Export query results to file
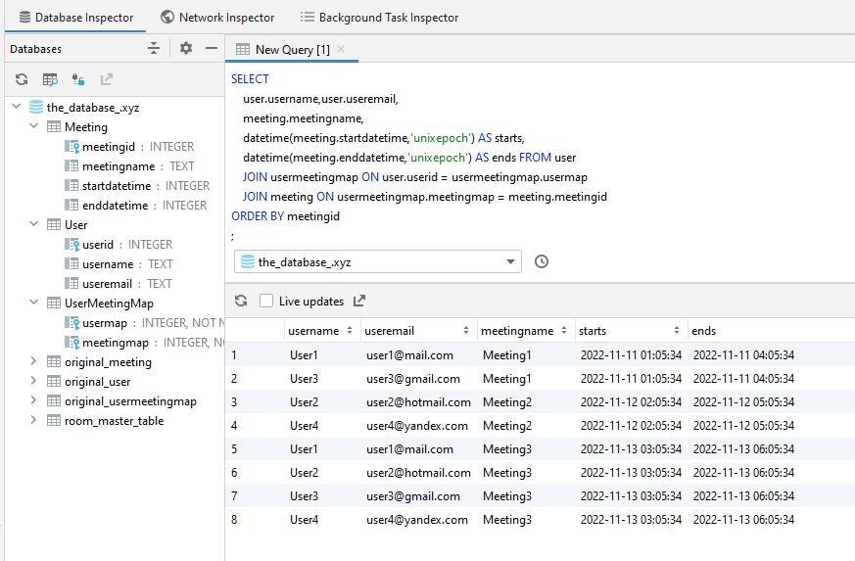Viewport: 855px width, 561px height. coord(359,301)
